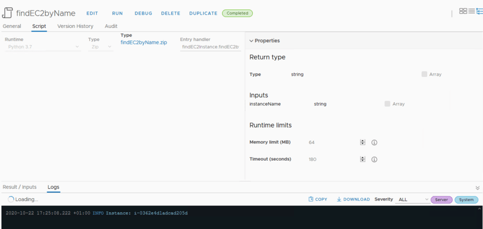Toggle the System log filter

coord(466,200)
